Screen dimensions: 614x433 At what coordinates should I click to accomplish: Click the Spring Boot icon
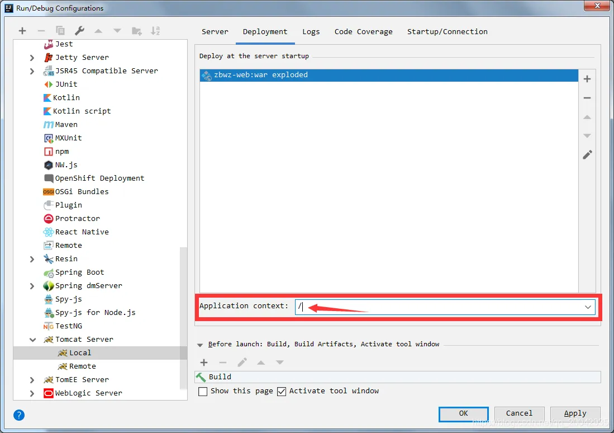pos(48,272)
